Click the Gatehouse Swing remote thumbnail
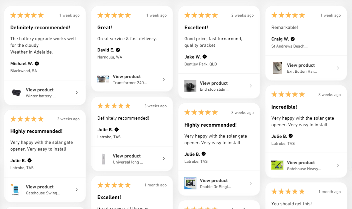Viewport: 352px width, 209px height. coord(16,190)
